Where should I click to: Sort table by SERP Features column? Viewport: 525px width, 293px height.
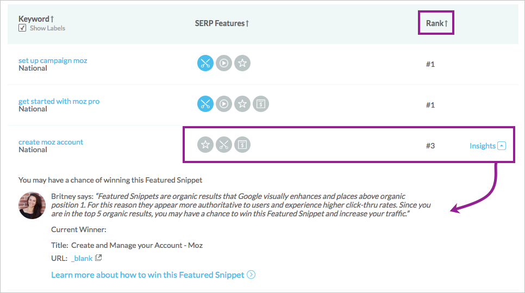click(x=222, y=23)
